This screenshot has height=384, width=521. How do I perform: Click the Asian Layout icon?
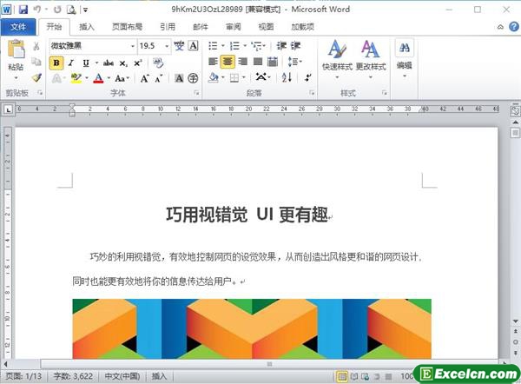click(x=263, y=77)
